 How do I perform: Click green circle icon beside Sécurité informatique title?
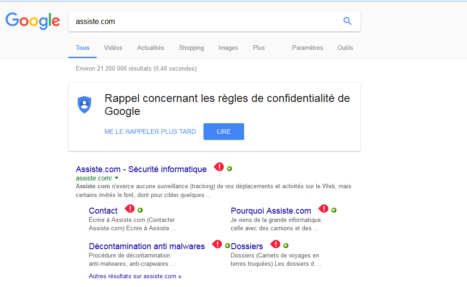[229, 169]
